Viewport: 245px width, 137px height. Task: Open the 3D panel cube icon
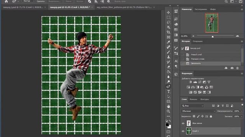point(176,74)
